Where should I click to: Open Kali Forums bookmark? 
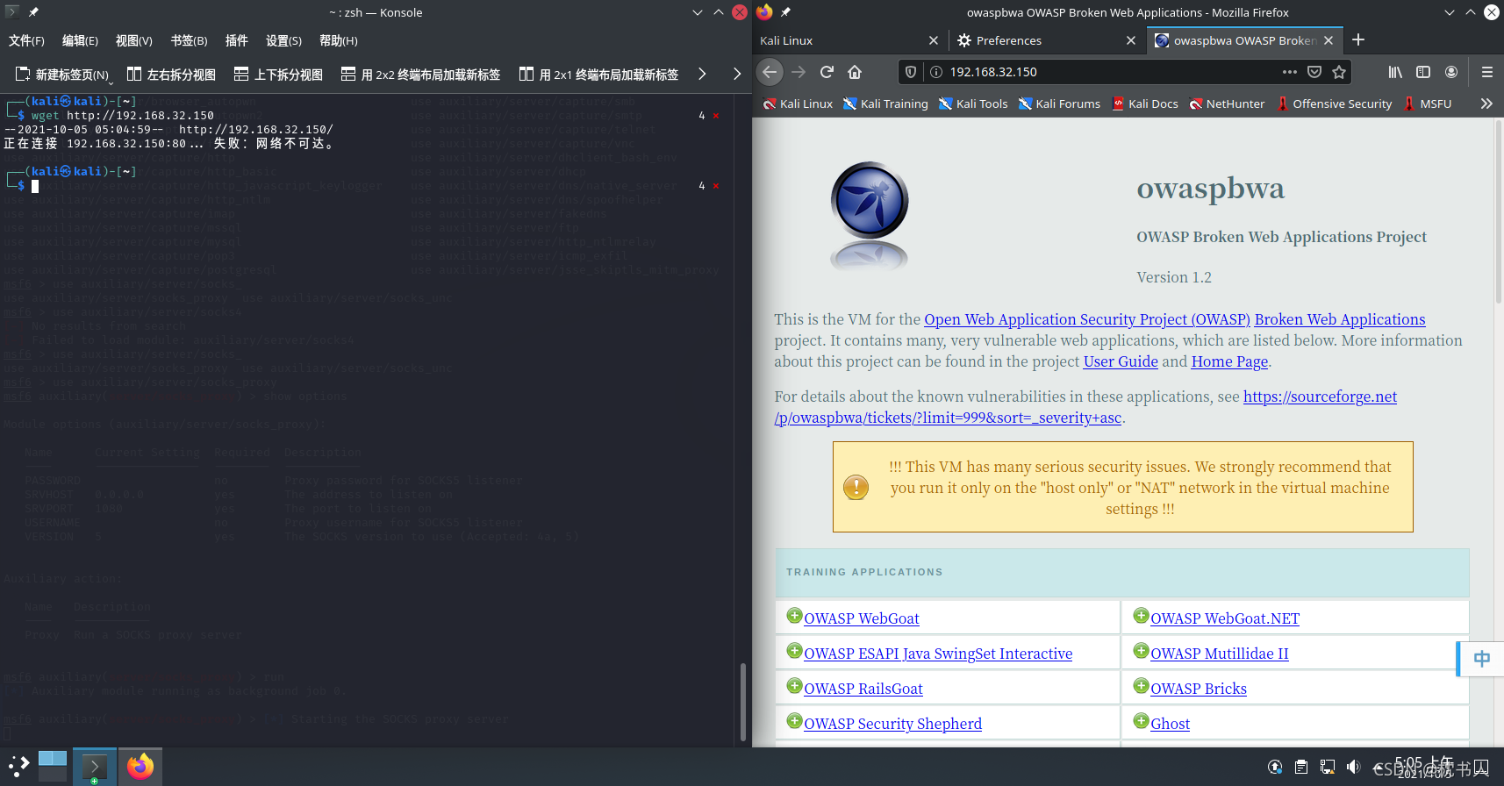(x=1059, y=104)
